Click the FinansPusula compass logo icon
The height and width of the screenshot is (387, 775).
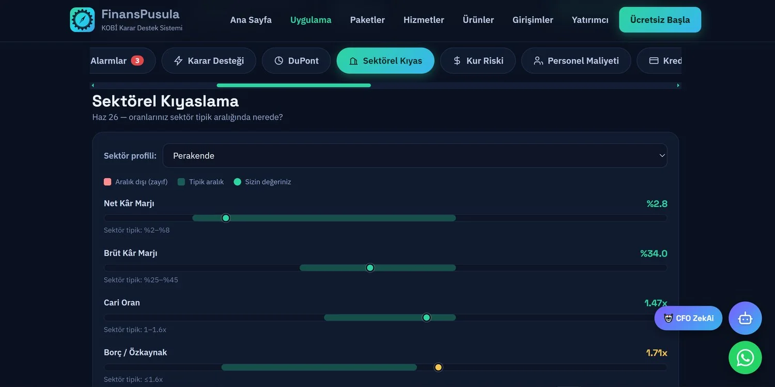[82, 20]
